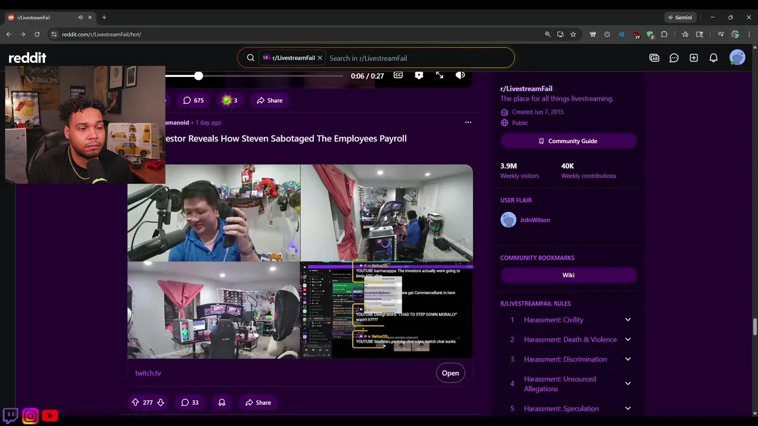Open the Community Guide
Screen dimensions: 758x426
pos(568,141)
